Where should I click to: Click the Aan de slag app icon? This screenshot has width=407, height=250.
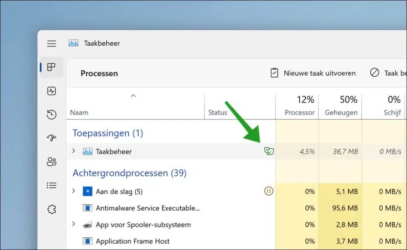87,191
